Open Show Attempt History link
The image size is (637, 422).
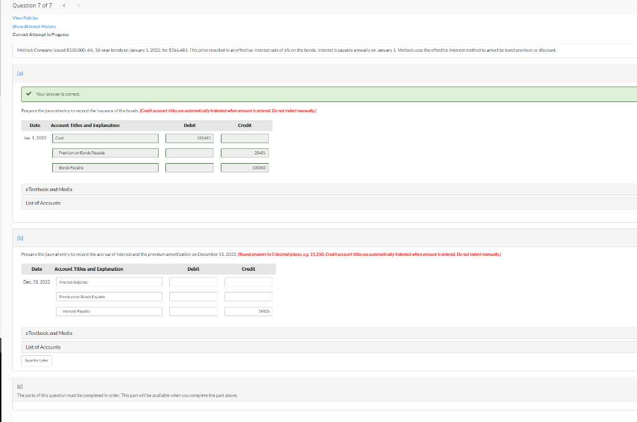point(34,26)
